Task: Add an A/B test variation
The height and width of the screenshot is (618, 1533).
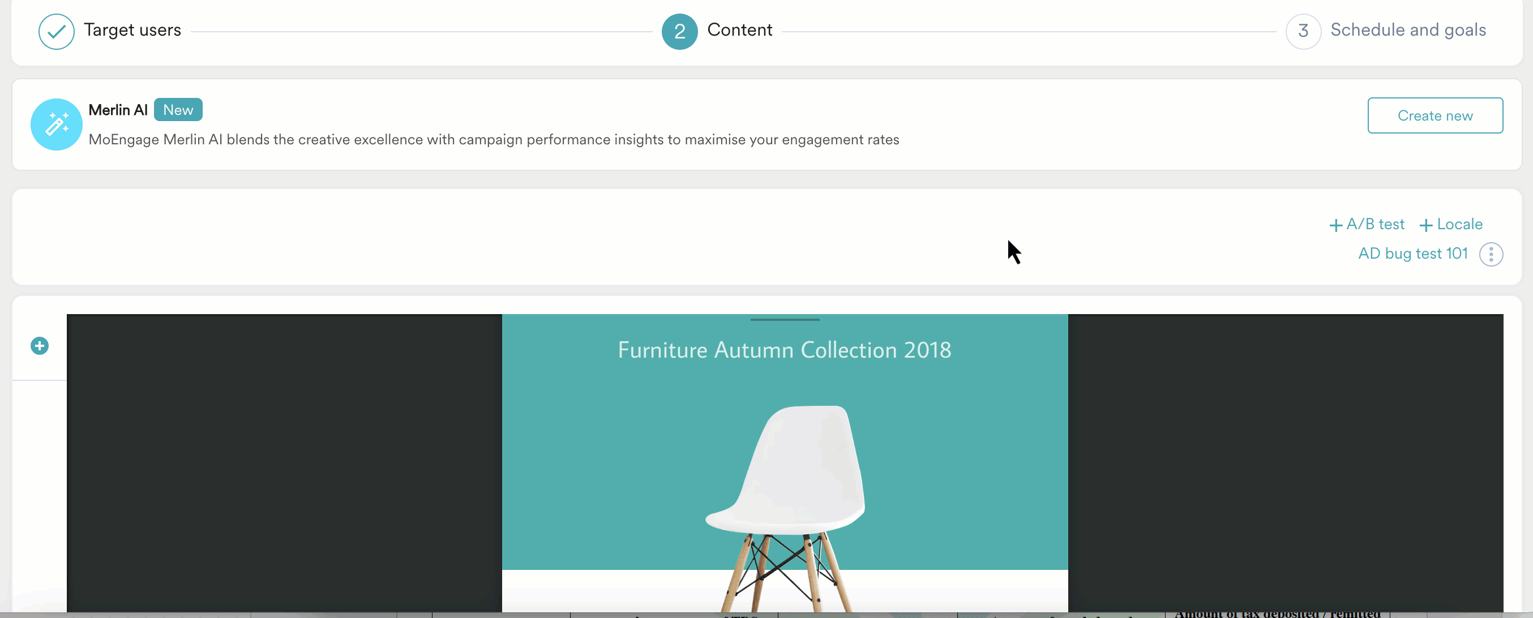Action: pos(1367,224)
